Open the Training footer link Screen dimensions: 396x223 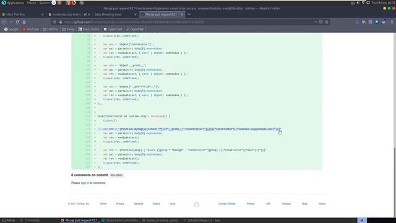click(x=286, y=204)
